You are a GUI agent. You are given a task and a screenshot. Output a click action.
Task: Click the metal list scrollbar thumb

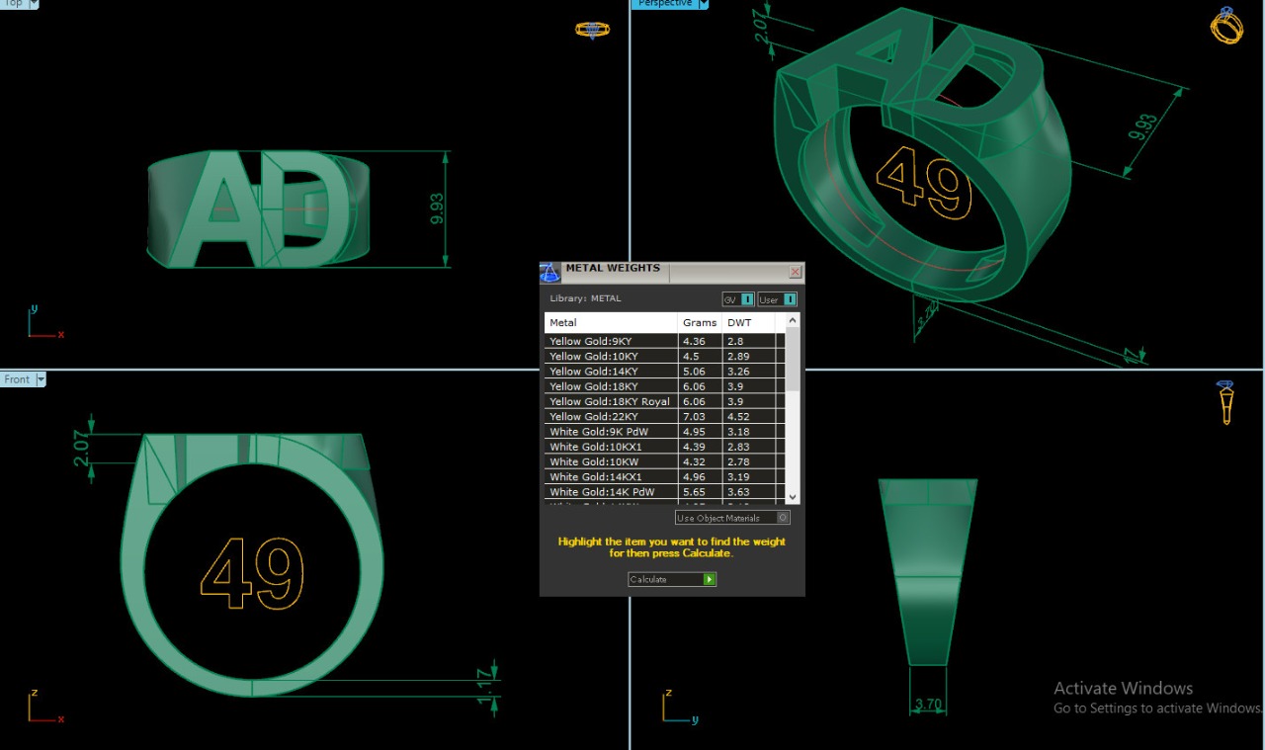coord(793,361)
